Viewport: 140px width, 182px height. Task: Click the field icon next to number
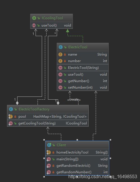tap(60, 61)
